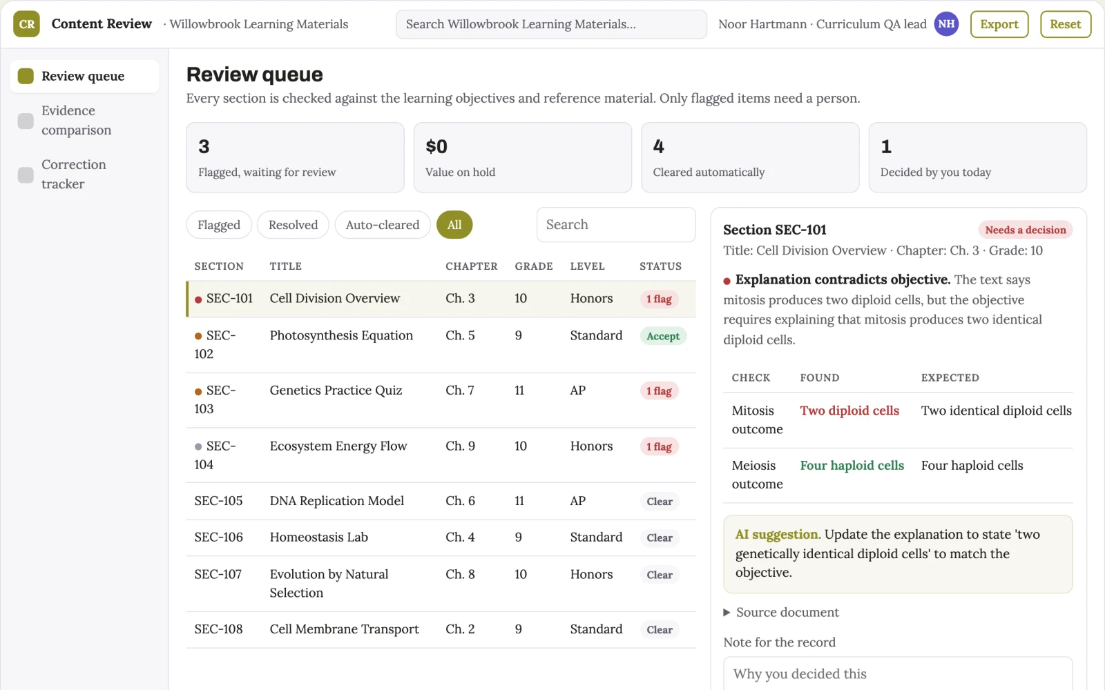This screenshot has width=1105, height=690.
Task: Expand the Source document disclosure
Action: tap(780, 612)
